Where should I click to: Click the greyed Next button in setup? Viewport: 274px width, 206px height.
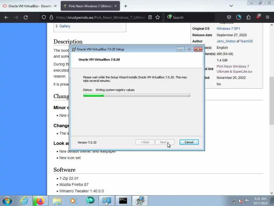[x=165, y=142]
